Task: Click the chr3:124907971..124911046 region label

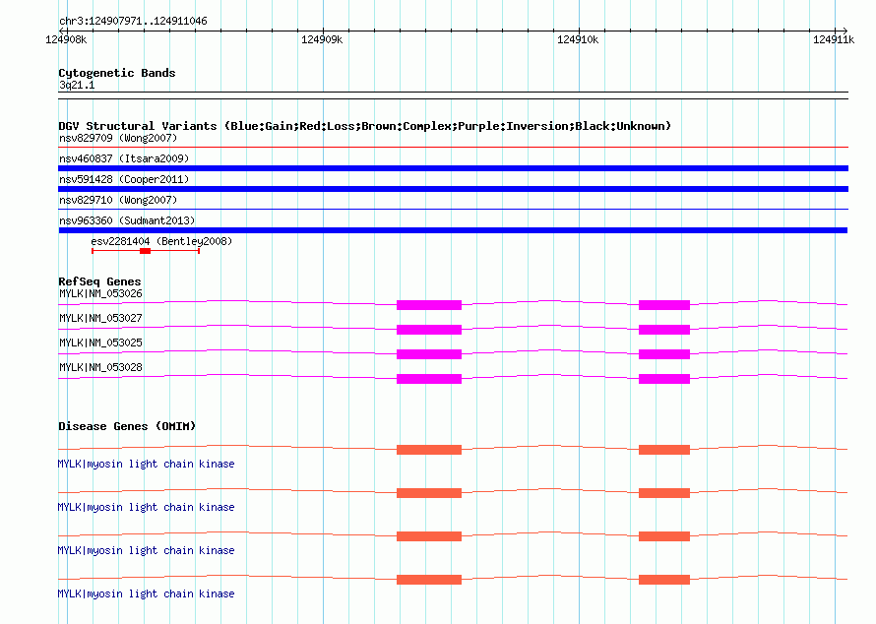Action: 133,21
